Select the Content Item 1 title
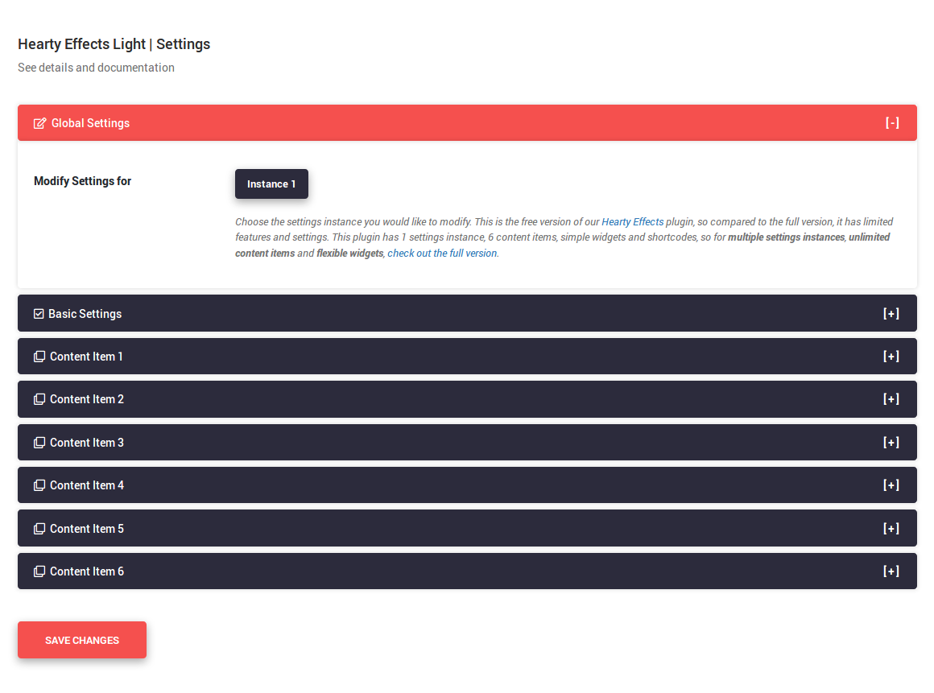This screenshot has width=934, height=693. (x=86, y=357)
